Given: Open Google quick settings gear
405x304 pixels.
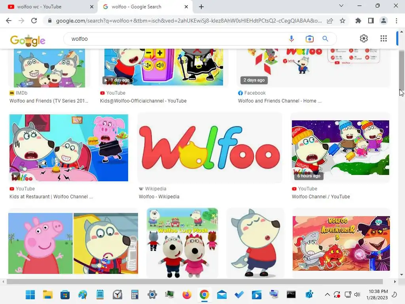Looking at the screenshot, I should tap(364, 38).
